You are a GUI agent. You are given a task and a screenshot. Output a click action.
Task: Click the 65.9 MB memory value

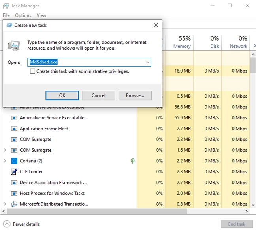point(183,118)
